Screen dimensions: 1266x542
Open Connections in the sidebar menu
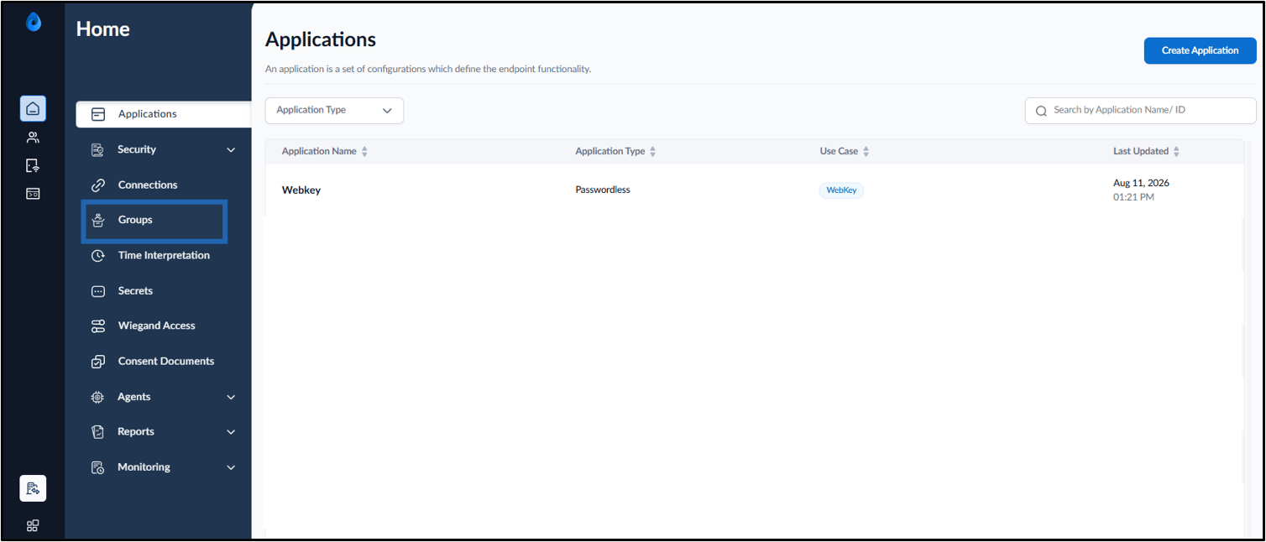pos(148,185)
